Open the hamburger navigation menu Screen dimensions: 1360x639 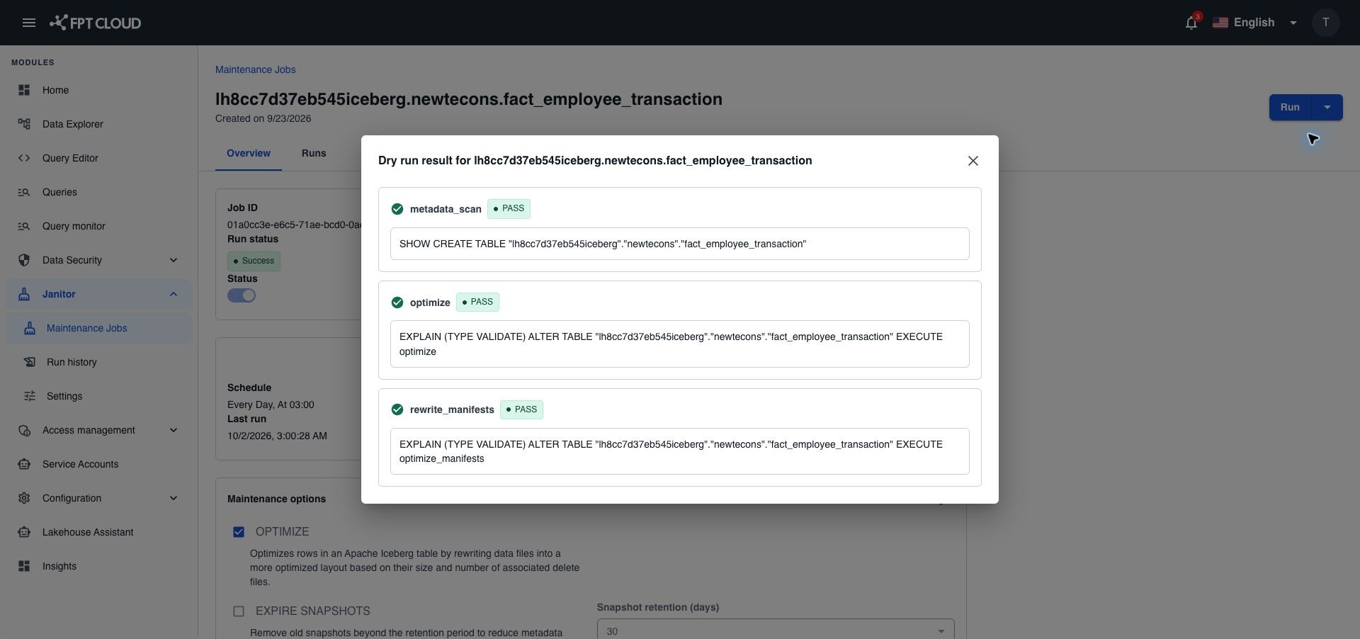pos(29,23)
